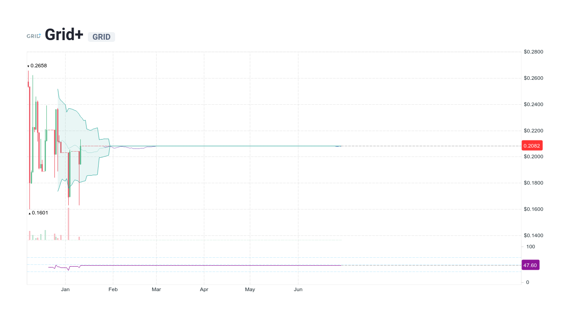The width and height of the screenshot is (571, 321).
Task: Click the downward triangle beside 0.2658
Action: tap(28, 66)
